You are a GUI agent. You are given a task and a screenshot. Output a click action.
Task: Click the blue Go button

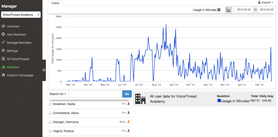coord(127,94)
